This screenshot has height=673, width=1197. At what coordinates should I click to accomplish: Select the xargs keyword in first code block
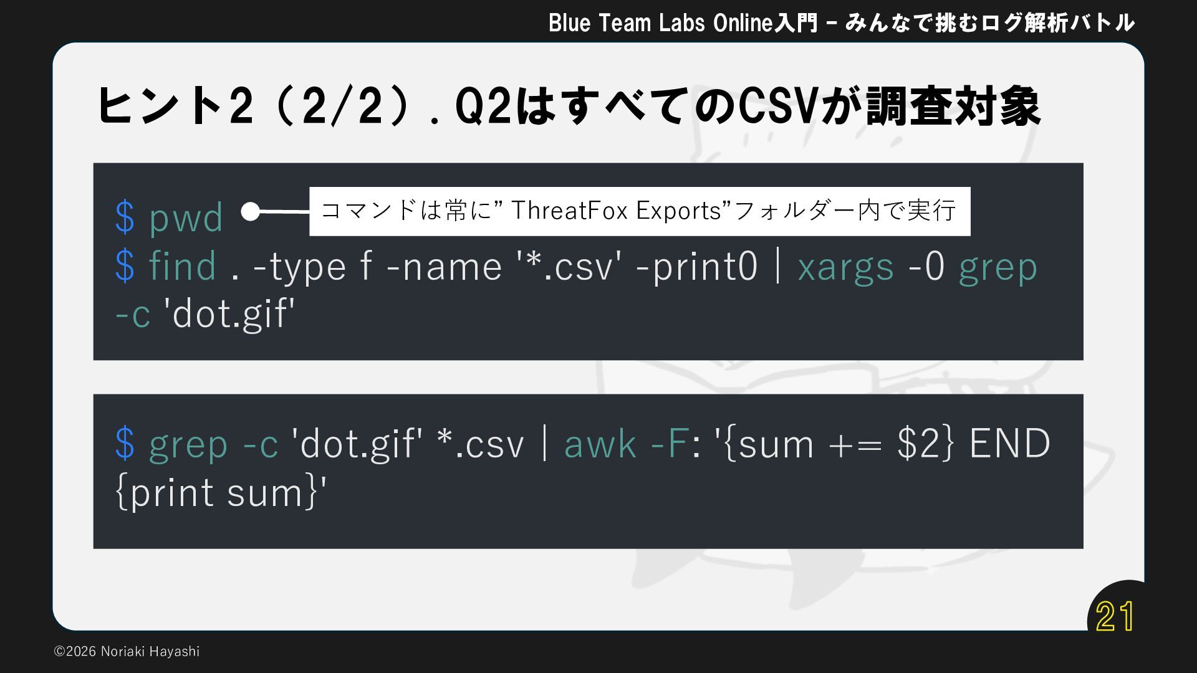click(845, 266)
